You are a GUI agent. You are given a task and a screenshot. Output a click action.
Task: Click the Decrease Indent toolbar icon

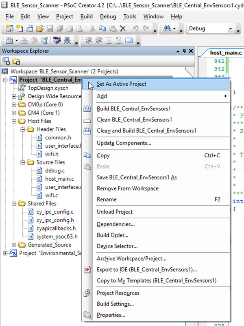(89, 40)
